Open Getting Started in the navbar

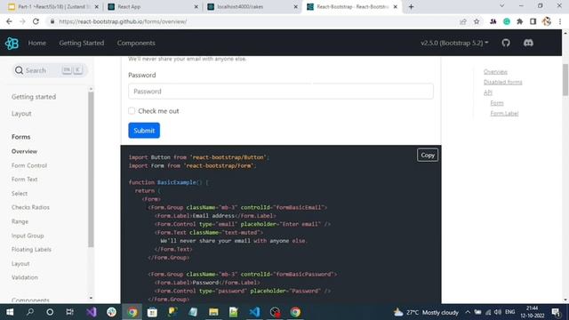[x=82, y=43]
